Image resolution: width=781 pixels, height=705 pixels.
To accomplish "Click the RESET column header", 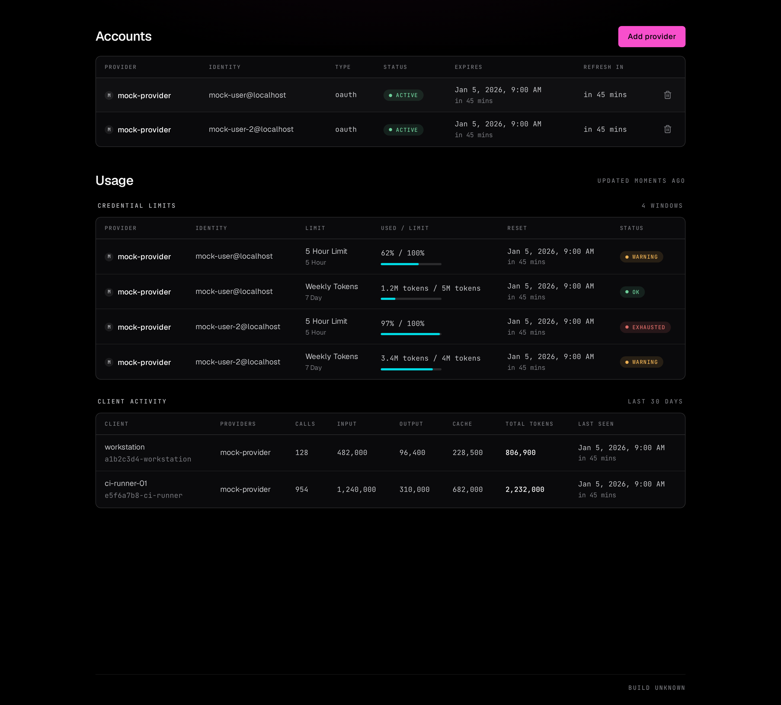I will [x=517, y=228].
